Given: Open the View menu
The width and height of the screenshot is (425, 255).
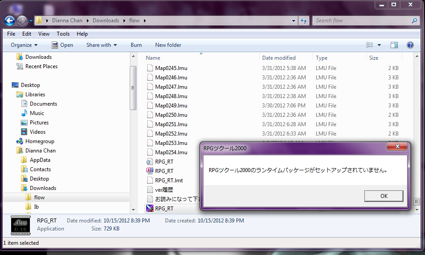Looking at the screenshot, I should click(44, 34).
